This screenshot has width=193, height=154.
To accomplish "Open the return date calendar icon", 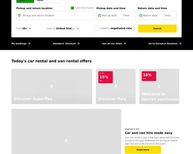I will (x=141, y=15).
